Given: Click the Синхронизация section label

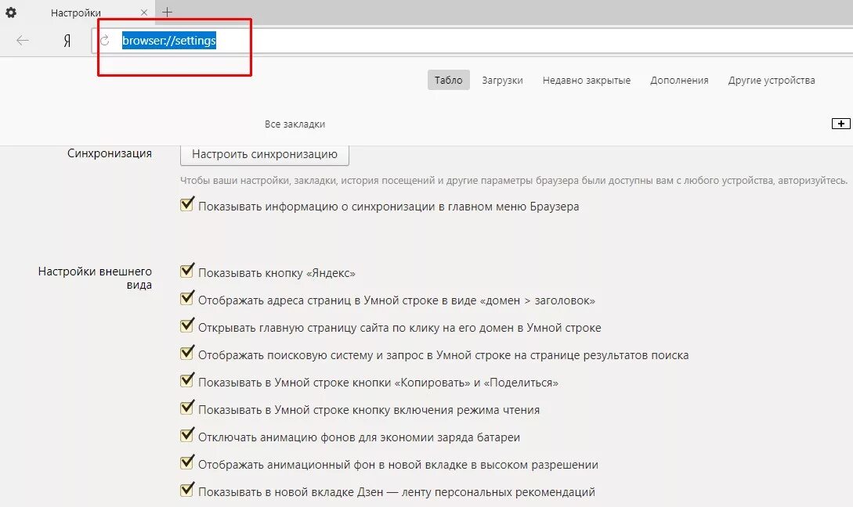Looking at the screenshot, I should click(x=110, y=153).
